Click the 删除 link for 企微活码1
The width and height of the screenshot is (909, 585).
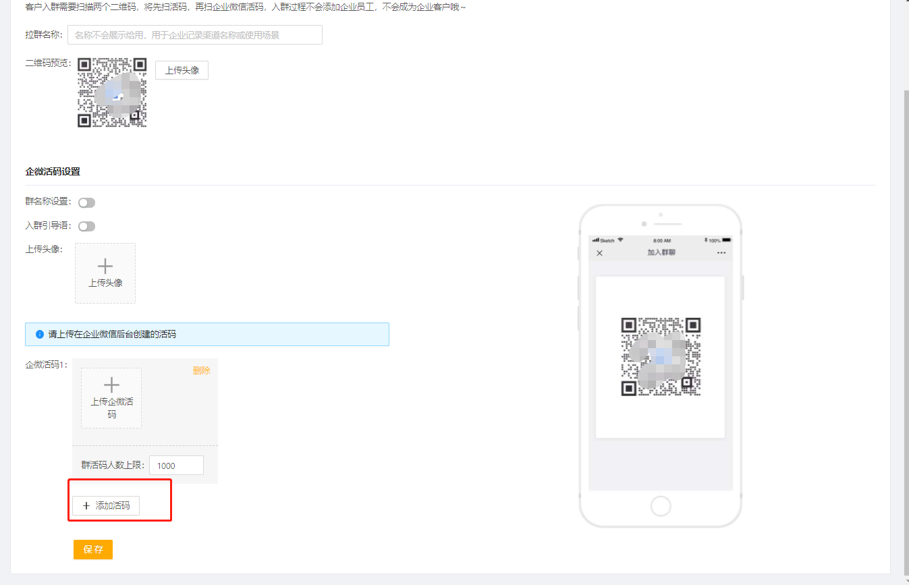pyautogui.click(x=201, y=370)
